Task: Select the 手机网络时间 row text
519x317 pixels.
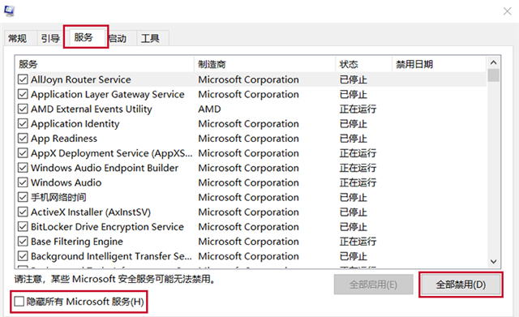Action: [58, 197]
